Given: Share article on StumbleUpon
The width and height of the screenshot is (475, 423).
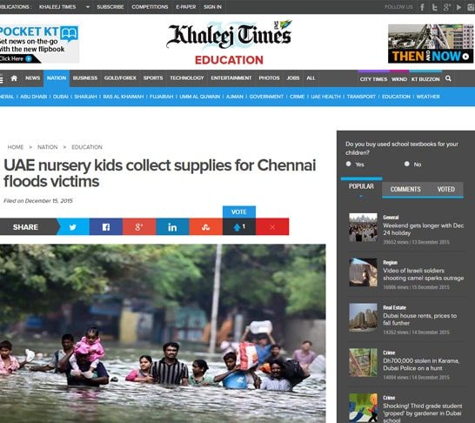Looking at the screenshot, I should (206, 227).
